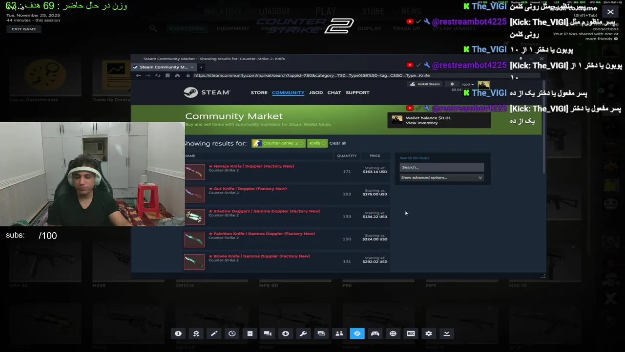This screenshot has height=352, width=625.
Task: Close the Steam overlay with top-right X
Action: click(x=610, y=12)
